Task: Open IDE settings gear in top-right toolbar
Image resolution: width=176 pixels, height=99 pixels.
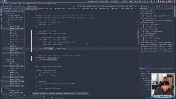Action: [174, 6]
